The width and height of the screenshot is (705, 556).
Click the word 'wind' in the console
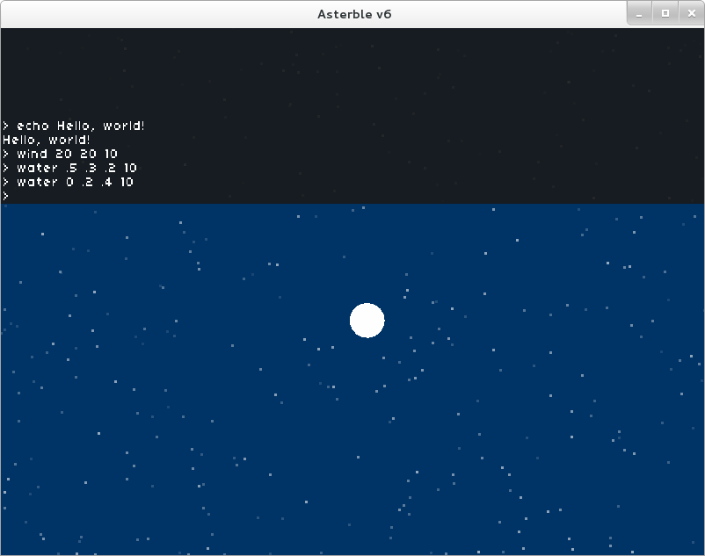33,154
